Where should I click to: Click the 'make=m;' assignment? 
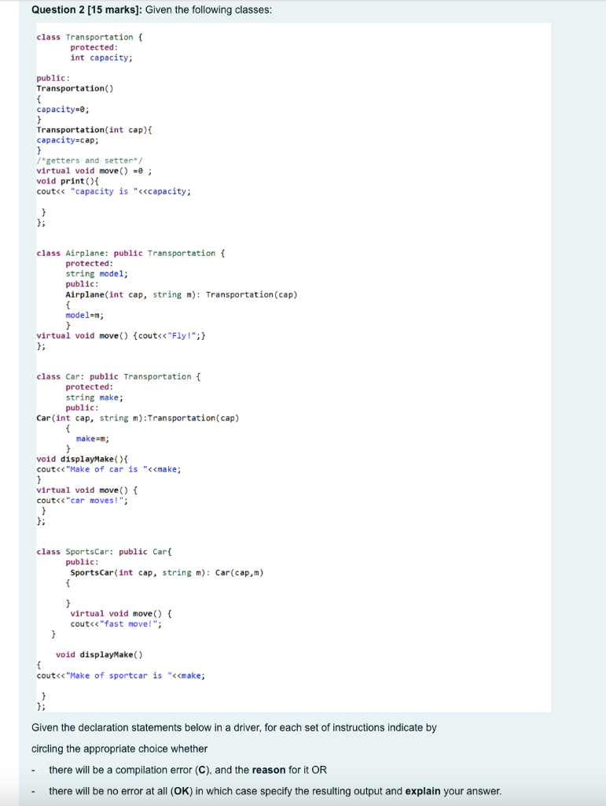tap(93, 438)
